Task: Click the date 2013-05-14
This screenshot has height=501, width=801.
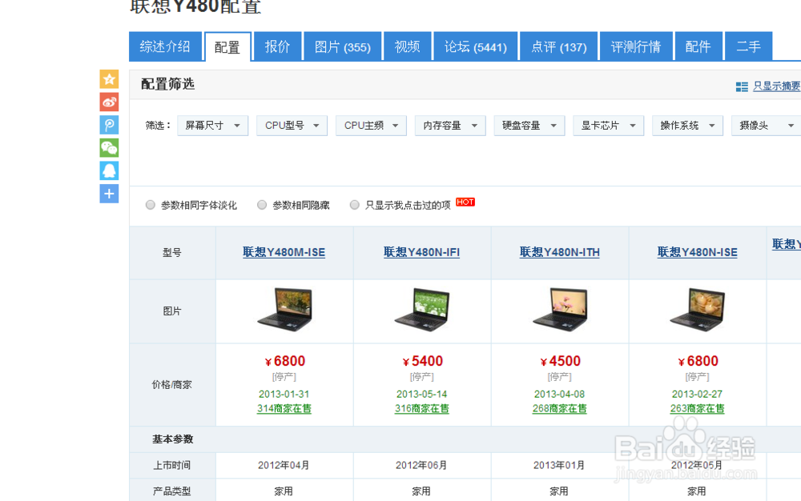Action: 422,394
